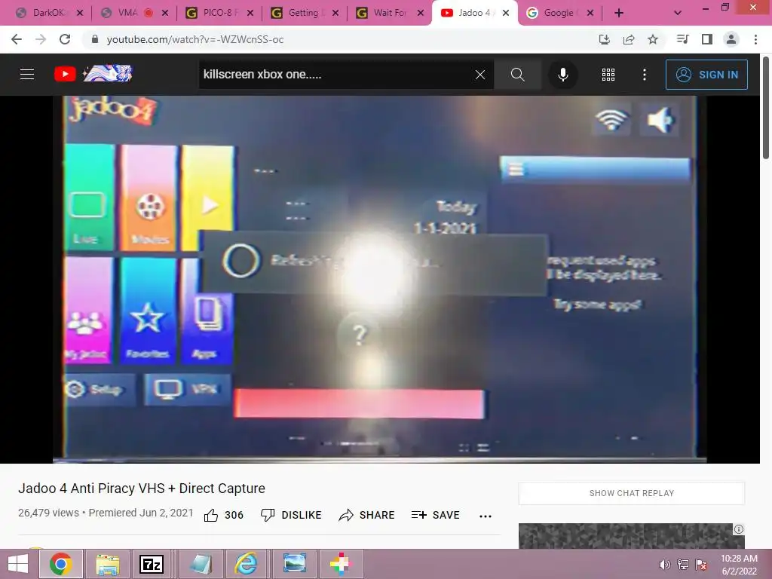
Task: Open a new browser tab
Action: point(619,13)
